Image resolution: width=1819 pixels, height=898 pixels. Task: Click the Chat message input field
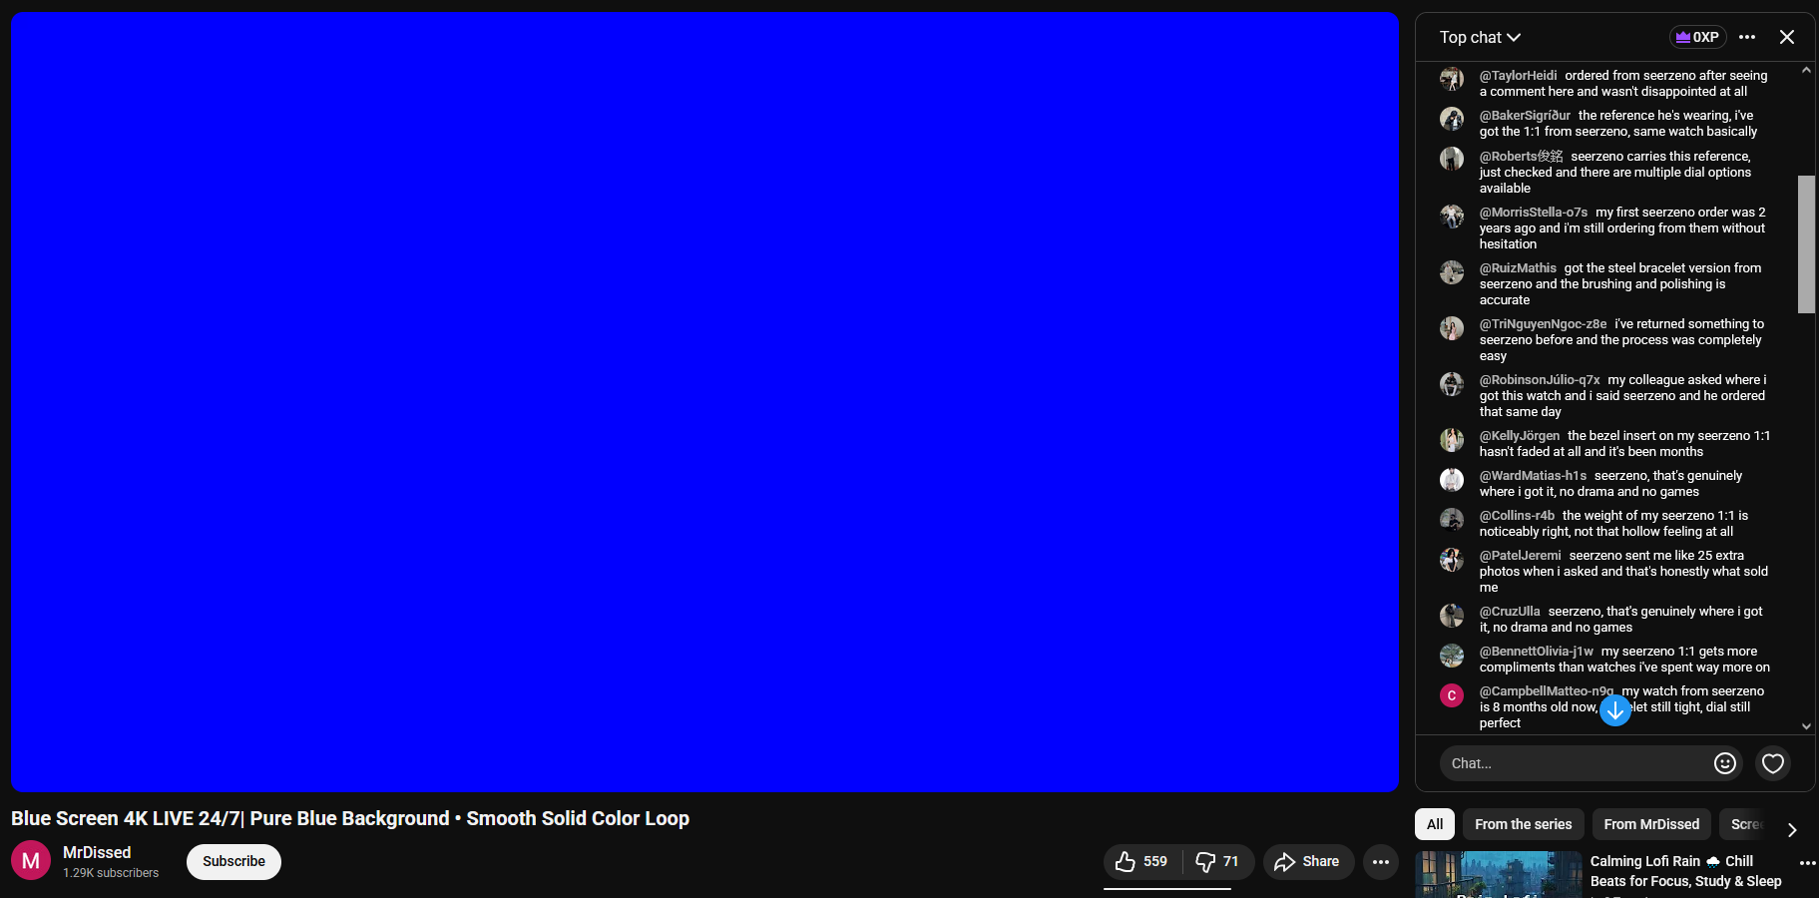pos(1575,763)
